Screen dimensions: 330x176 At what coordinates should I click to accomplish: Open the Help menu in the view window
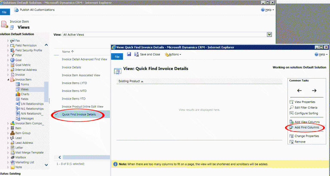[321, 55]
